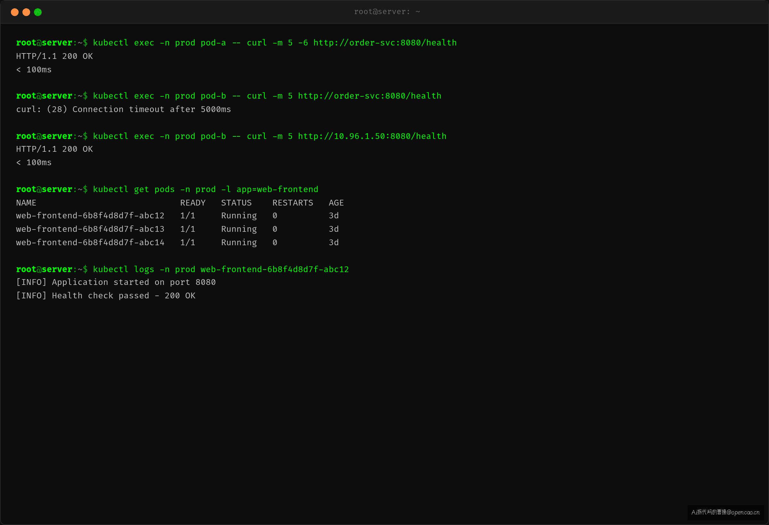Click the RESTARTS column header
The width and height of the screenshot is (769, 525).
pyautogui.click(x=293, y=203)
